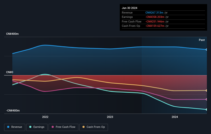Toggle the Earnings legend button

[x=37, y=127]
